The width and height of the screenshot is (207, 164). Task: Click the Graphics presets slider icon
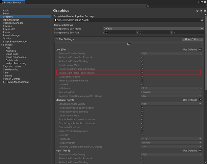pyautogui.click(x=201, y=11)
